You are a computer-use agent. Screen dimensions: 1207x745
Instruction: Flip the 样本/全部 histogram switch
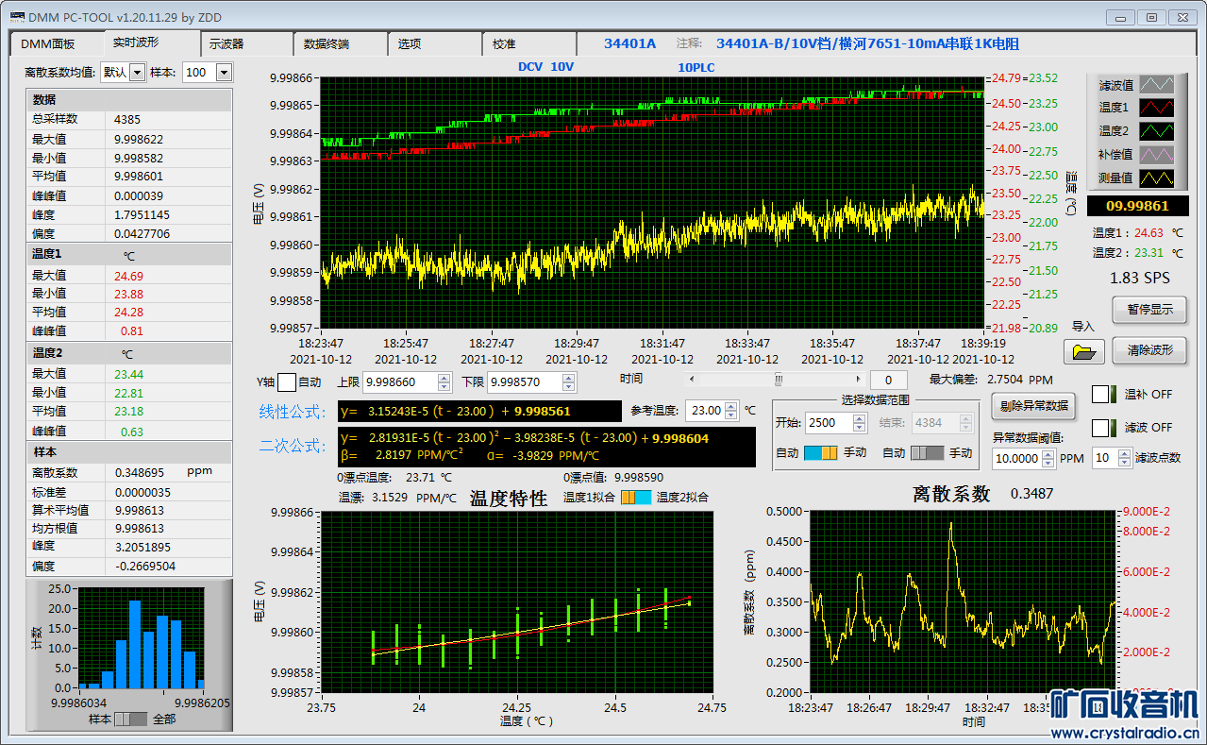pyautogui.click(x=130, y=720)
